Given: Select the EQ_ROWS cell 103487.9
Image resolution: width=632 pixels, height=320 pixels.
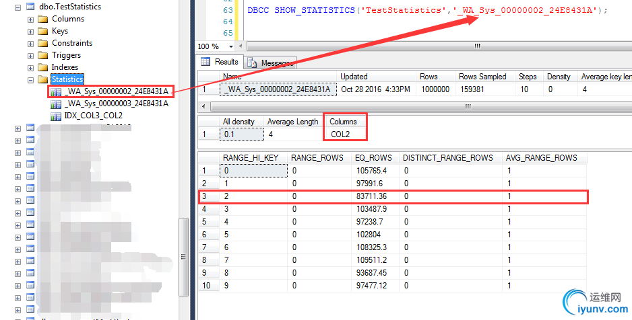Looking at the screenshot, I should 375,208.
